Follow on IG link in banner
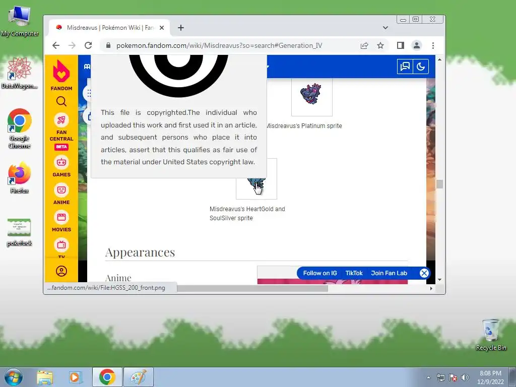Image resolution: width=516 pixels, height=387 pixels. [320, 273]
